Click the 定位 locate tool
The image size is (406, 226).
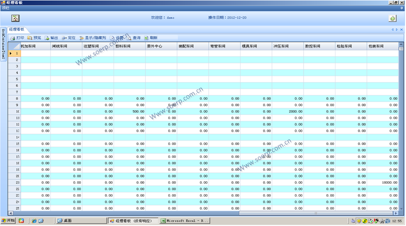point(69,38)
